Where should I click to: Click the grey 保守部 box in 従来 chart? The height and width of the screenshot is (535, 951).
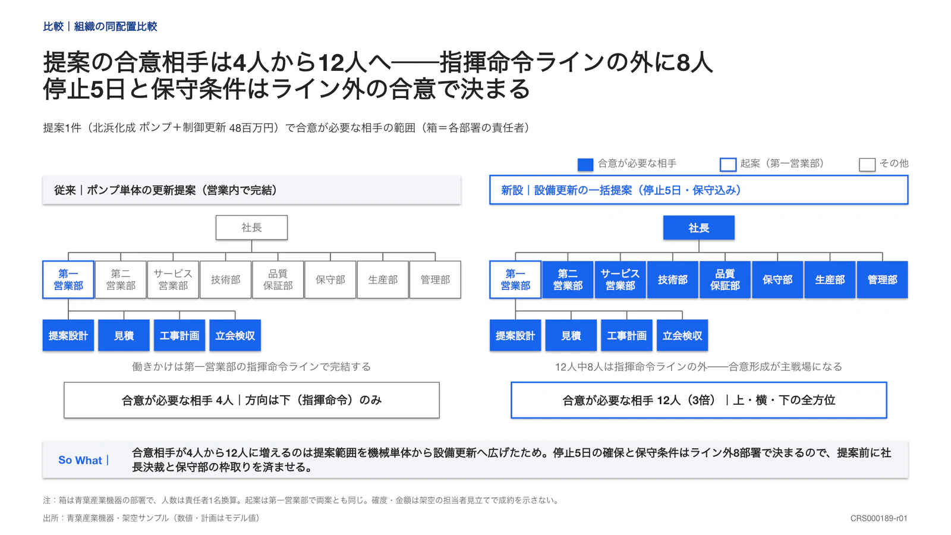click(330, 279)
